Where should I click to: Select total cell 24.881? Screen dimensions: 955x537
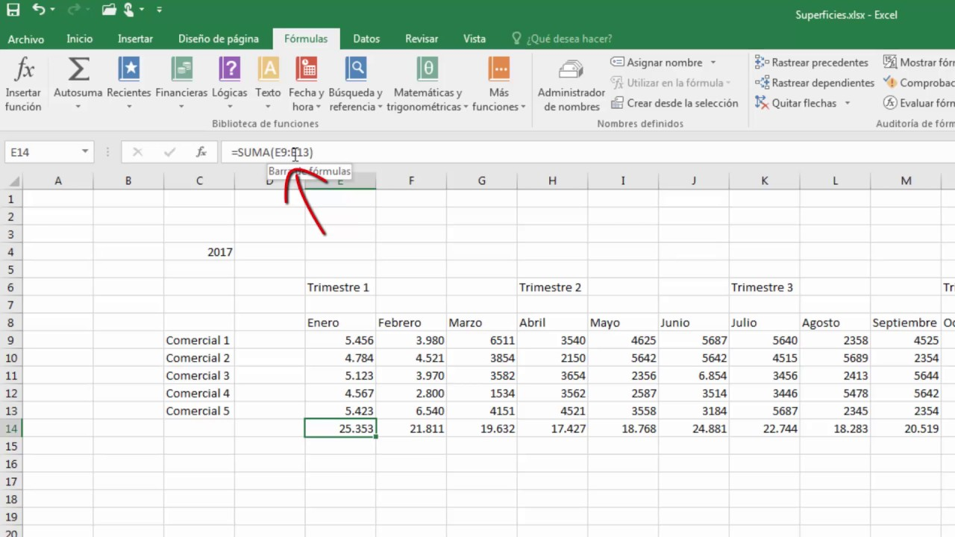[x=693, y=428]
